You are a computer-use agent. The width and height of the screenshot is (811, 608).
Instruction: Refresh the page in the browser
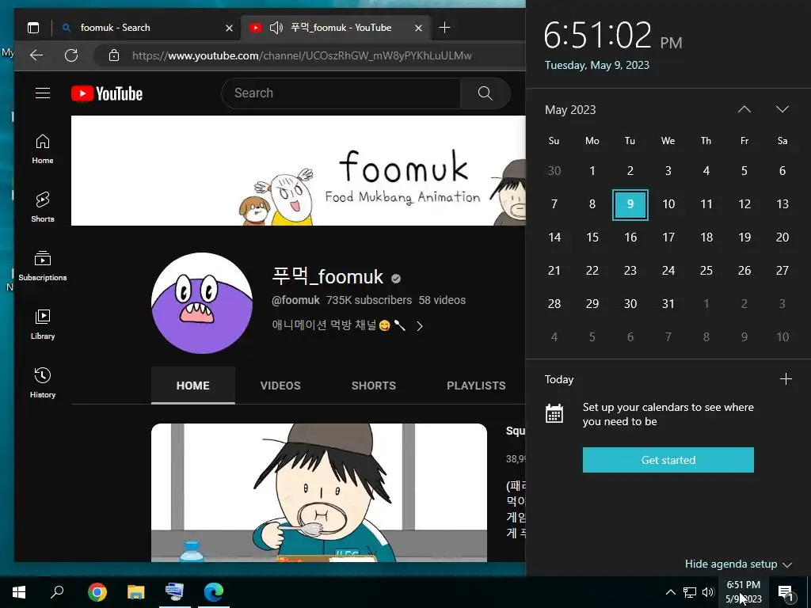coord(71,55)
